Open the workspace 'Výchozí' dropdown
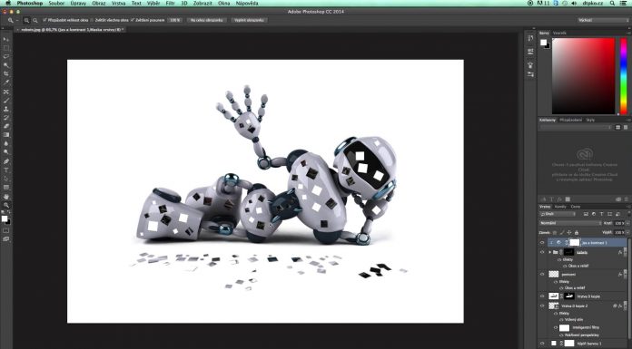The width and height of the screenshot is (632, 349). pos(603,20)
